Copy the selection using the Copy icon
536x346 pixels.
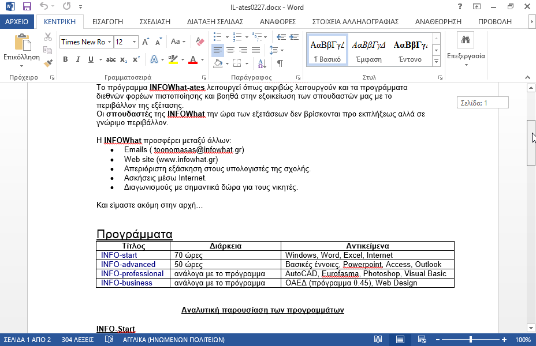click(48, 50)
